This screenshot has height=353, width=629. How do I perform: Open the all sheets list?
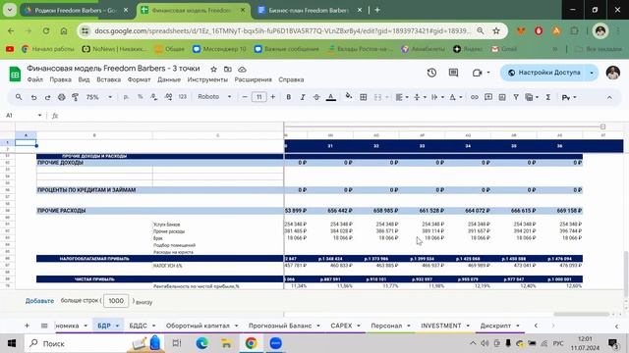[x=44, y=326]
